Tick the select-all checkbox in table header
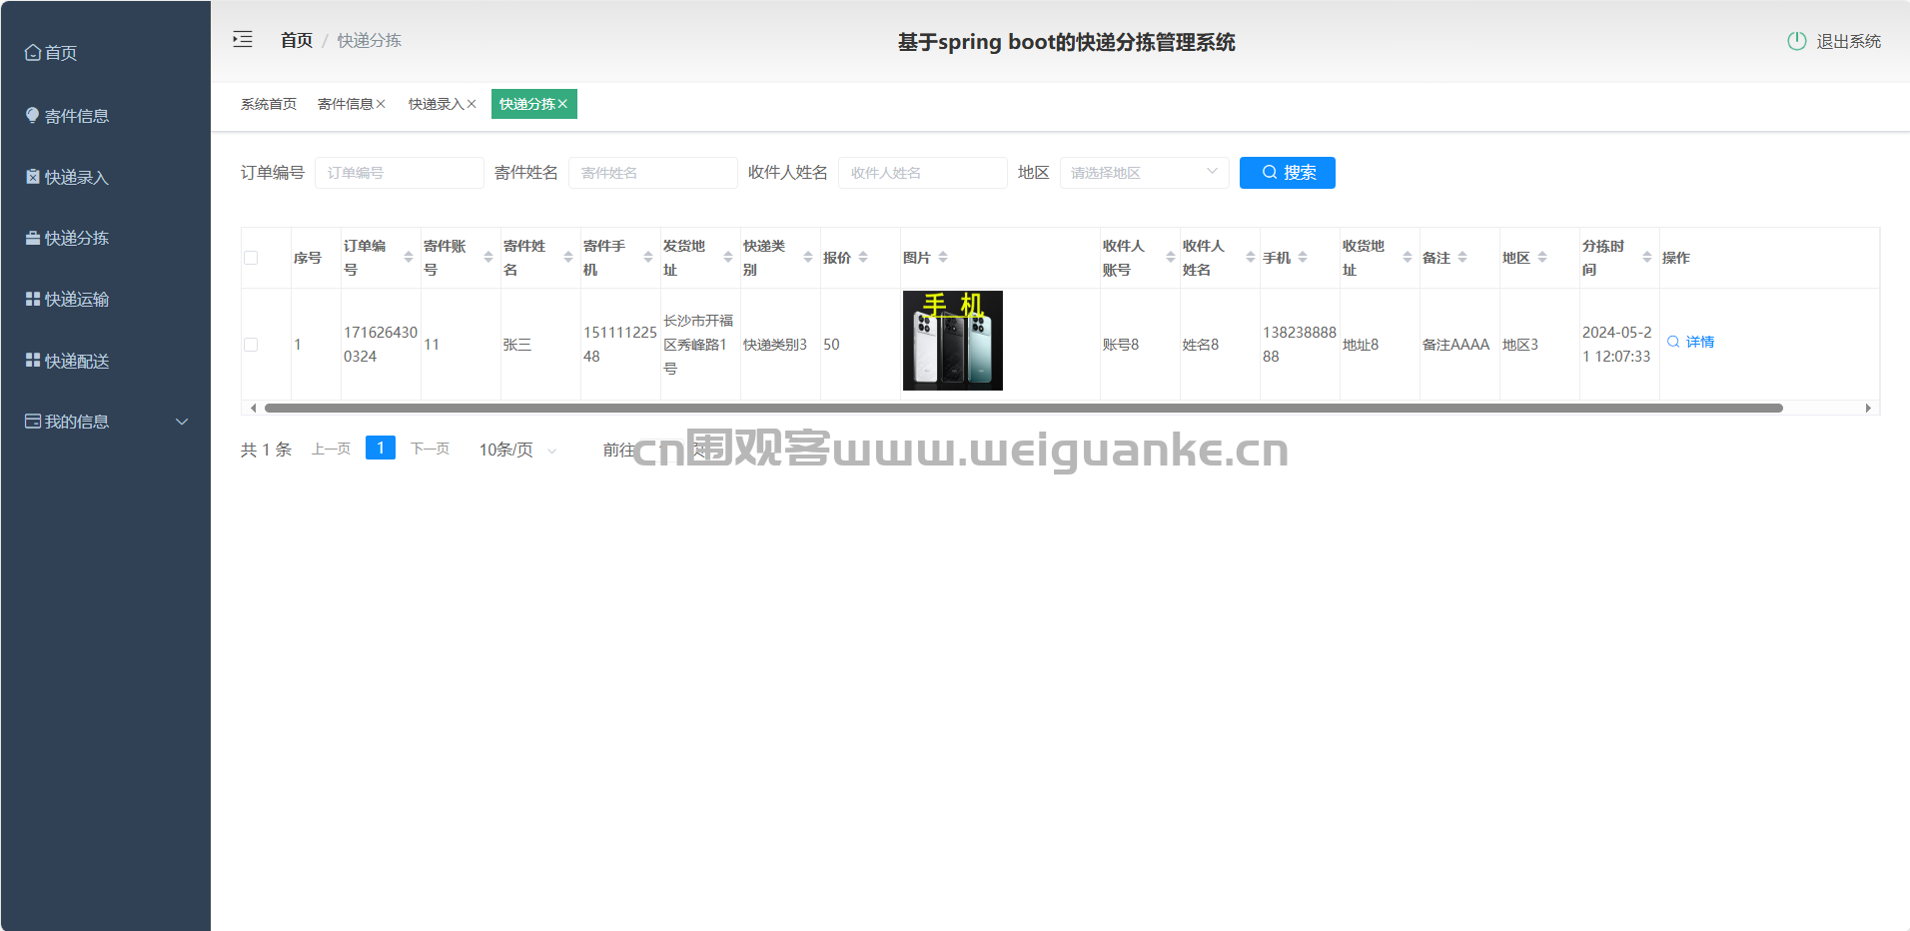This screenshot has width=1910, height=931. point(251,258)
